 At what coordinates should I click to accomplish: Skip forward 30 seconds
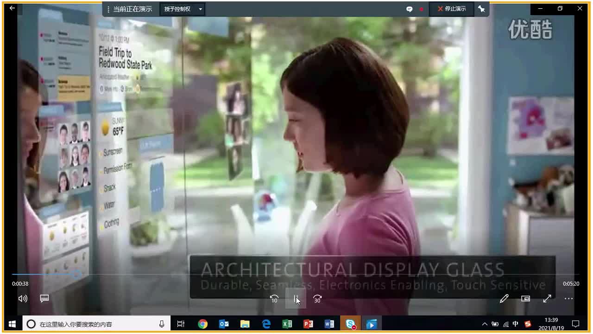tap(317, 299)
